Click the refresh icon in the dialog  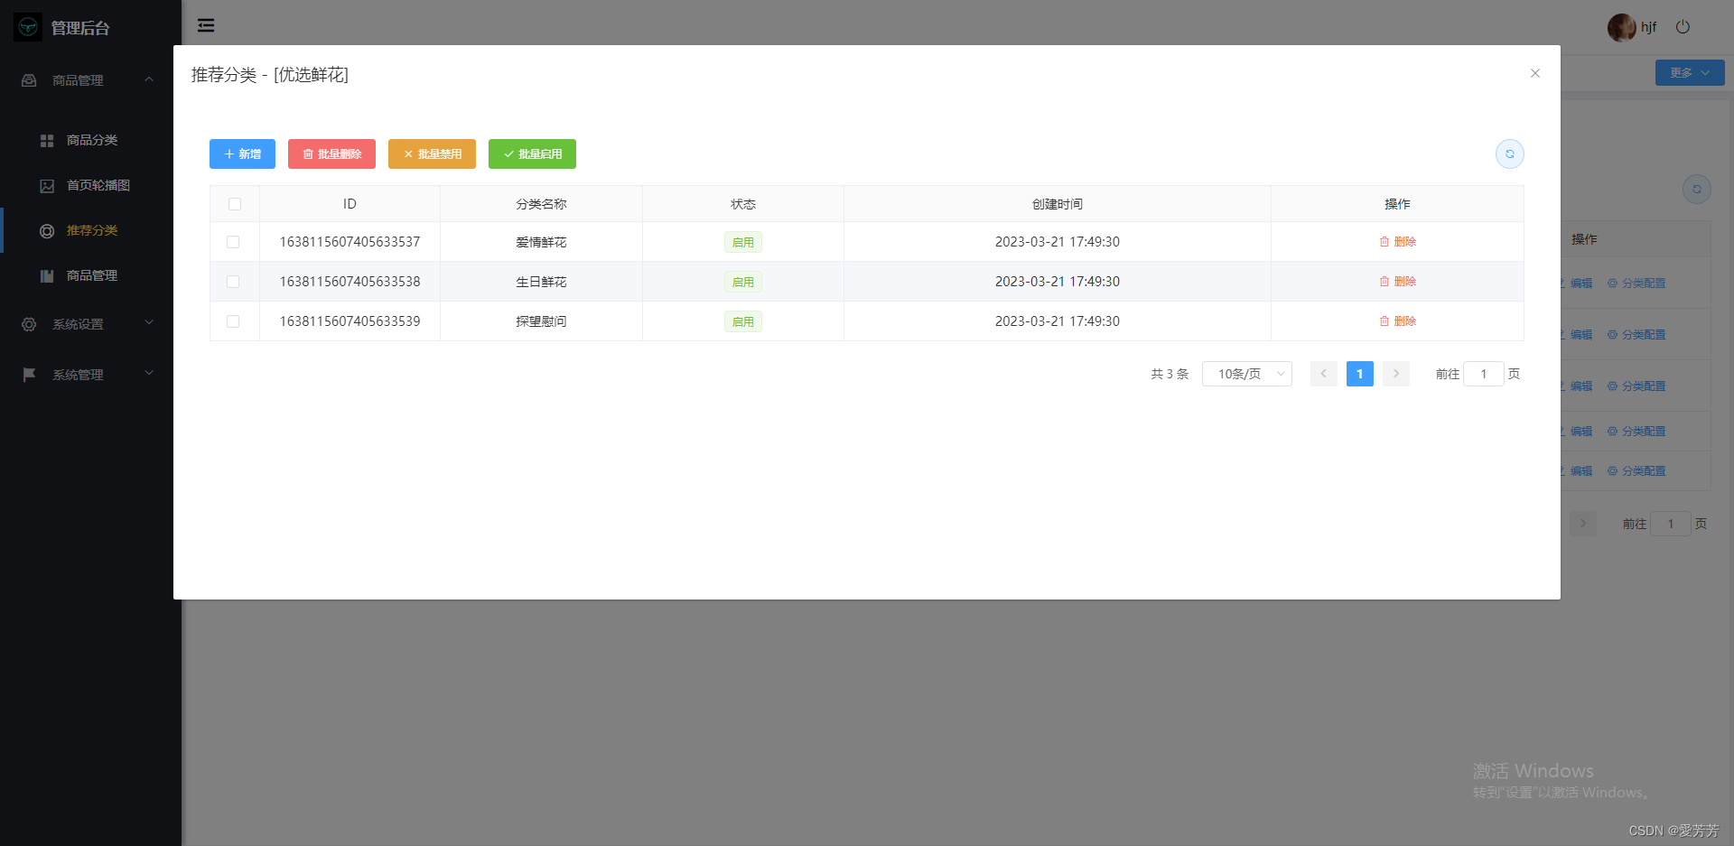click(1509, 154)
